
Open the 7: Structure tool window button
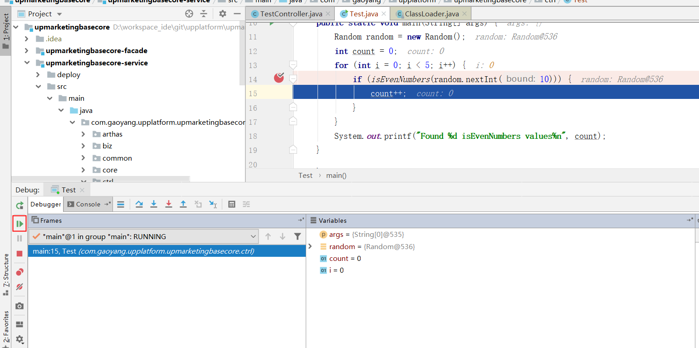[5, 274]
